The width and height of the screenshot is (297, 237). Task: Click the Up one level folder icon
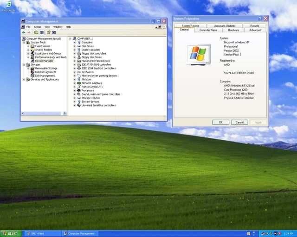pos(36,32)
